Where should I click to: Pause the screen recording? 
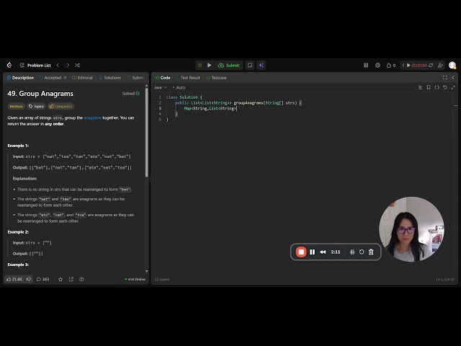click(x=312, y=252)
